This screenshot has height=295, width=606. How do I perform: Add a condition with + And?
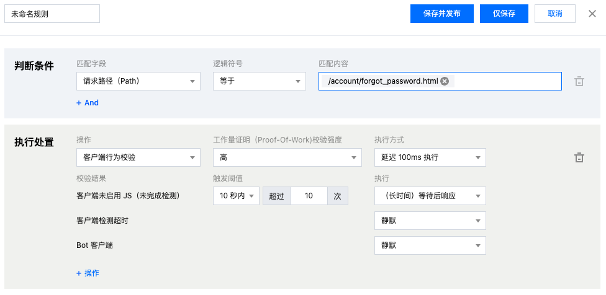pyautogui.click(x=88, y=103)
